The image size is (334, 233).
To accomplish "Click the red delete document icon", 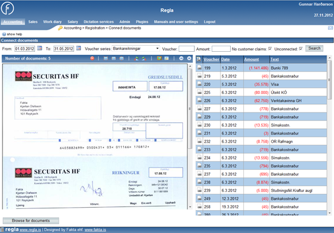I will coord(92,58).
